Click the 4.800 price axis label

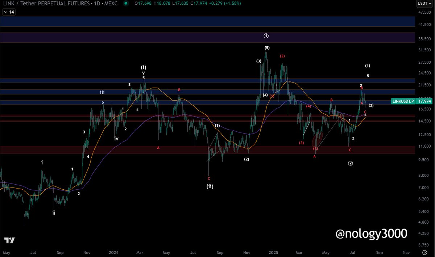click(424, 223)
